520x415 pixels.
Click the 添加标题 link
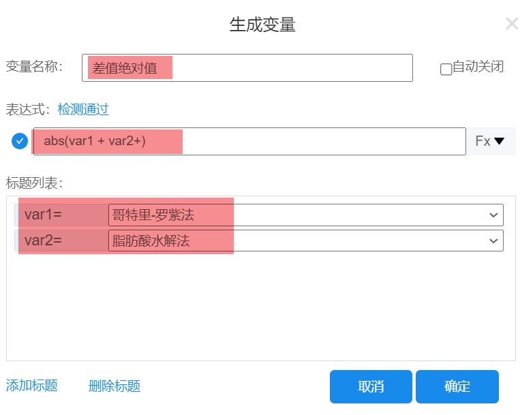coord(32,386)
